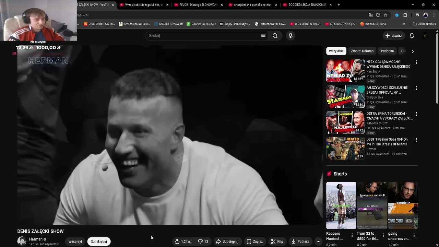Image resolution: width=439 pixels, height=247 pixels.
Task: Open YouTube notifications bell
Action: (412, 36)
